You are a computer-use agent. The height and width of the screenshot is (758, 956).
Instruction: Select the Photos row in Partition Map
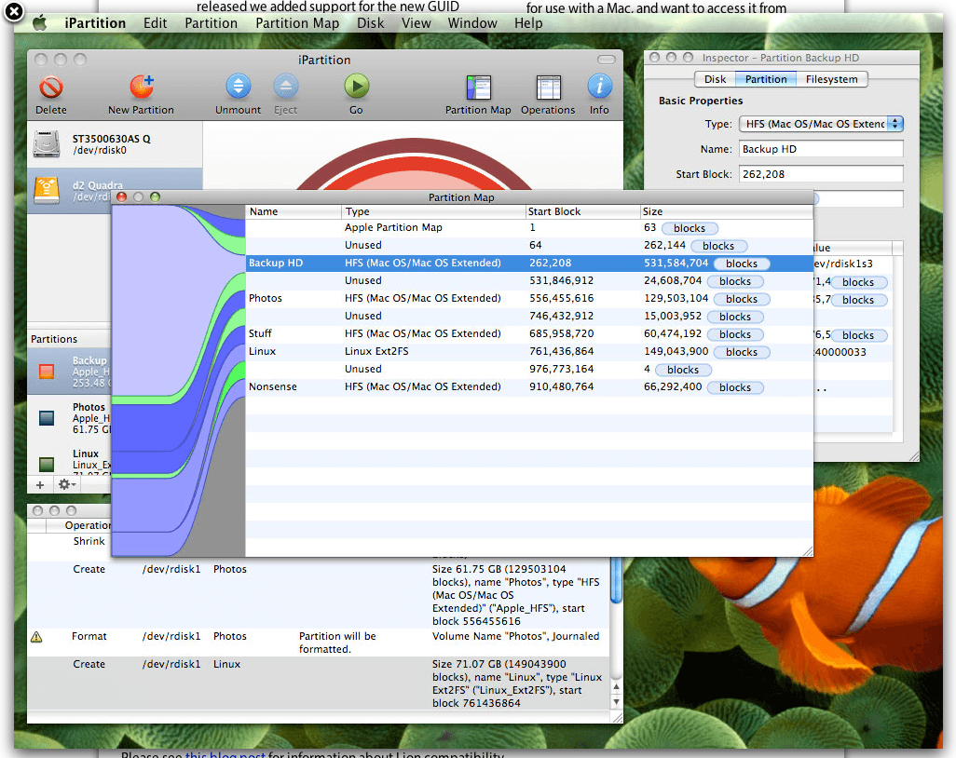click(x=529, y=299)
